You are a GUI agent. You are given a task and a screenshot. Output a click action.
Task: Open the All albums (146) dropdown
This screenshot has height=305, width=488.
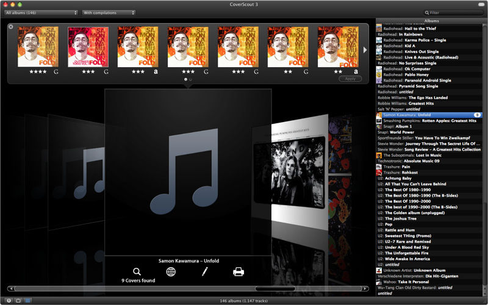(41, 13)
